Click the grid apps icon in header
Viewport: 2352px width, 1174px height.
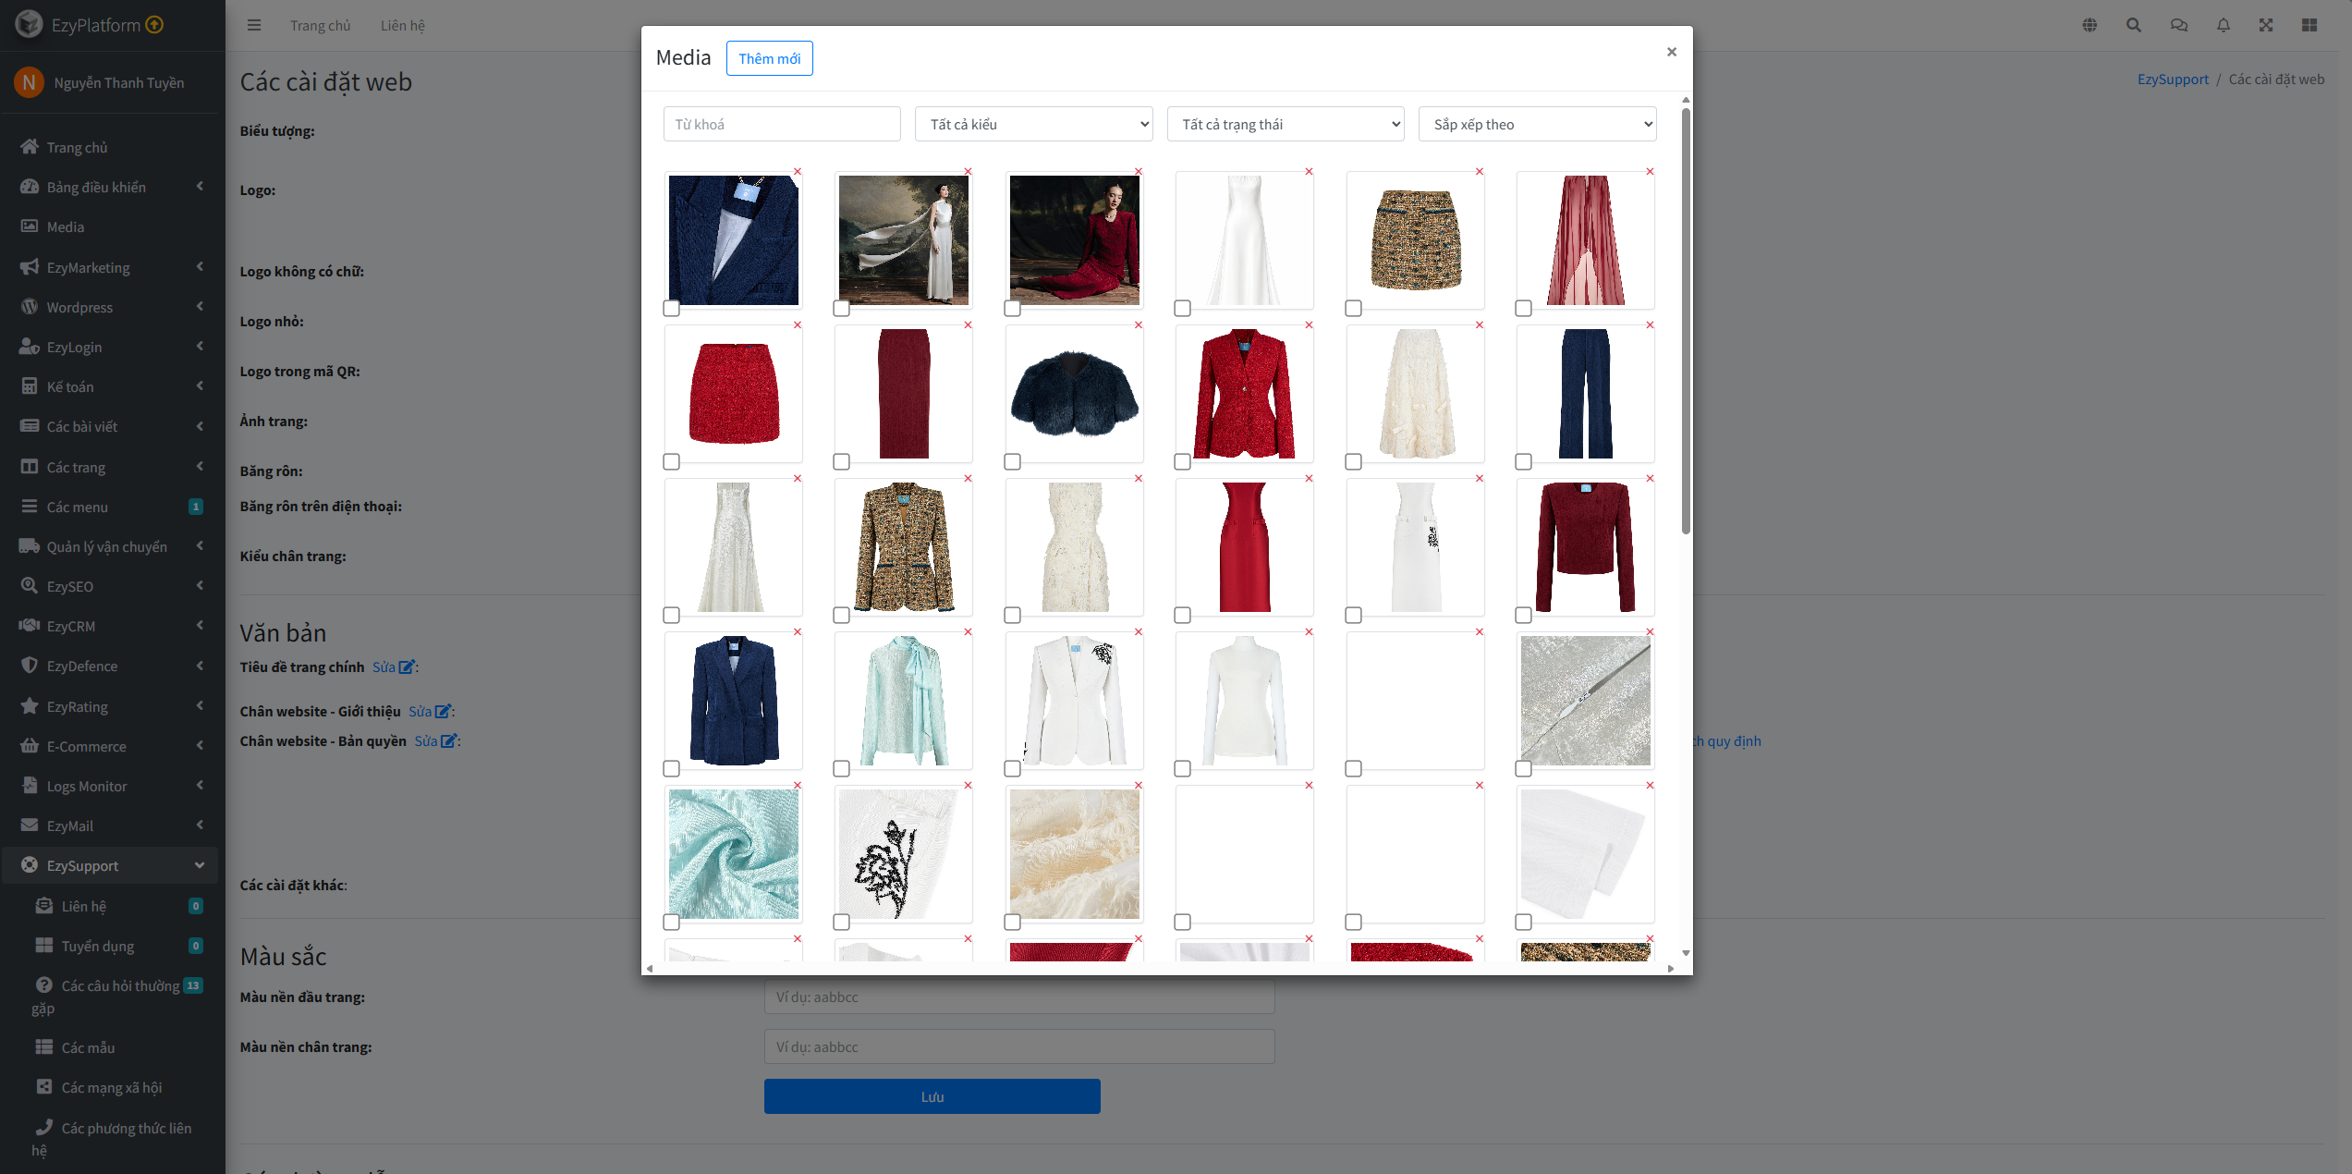[x=2309, y=25]
